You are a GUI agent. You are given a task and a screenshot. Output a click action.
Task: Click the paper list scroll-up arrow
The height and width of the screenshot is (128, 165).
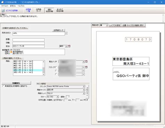pos(44,62)
